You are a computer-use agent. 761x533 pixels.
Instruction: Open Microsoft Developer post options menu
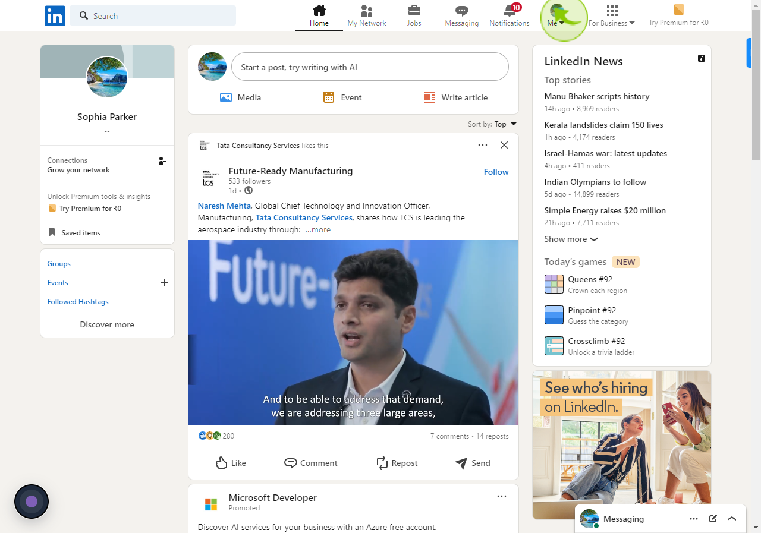(x=502, y=496)
